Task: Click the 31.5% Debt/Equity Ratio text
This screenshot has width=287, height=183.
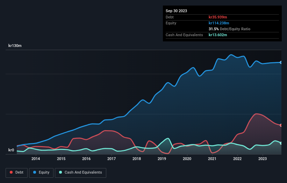Action: coord(230,29)
